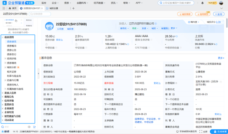This screenshot has width=228, height=134.
Task: Open a new tab with plus icon
Action: pos(73,8)
